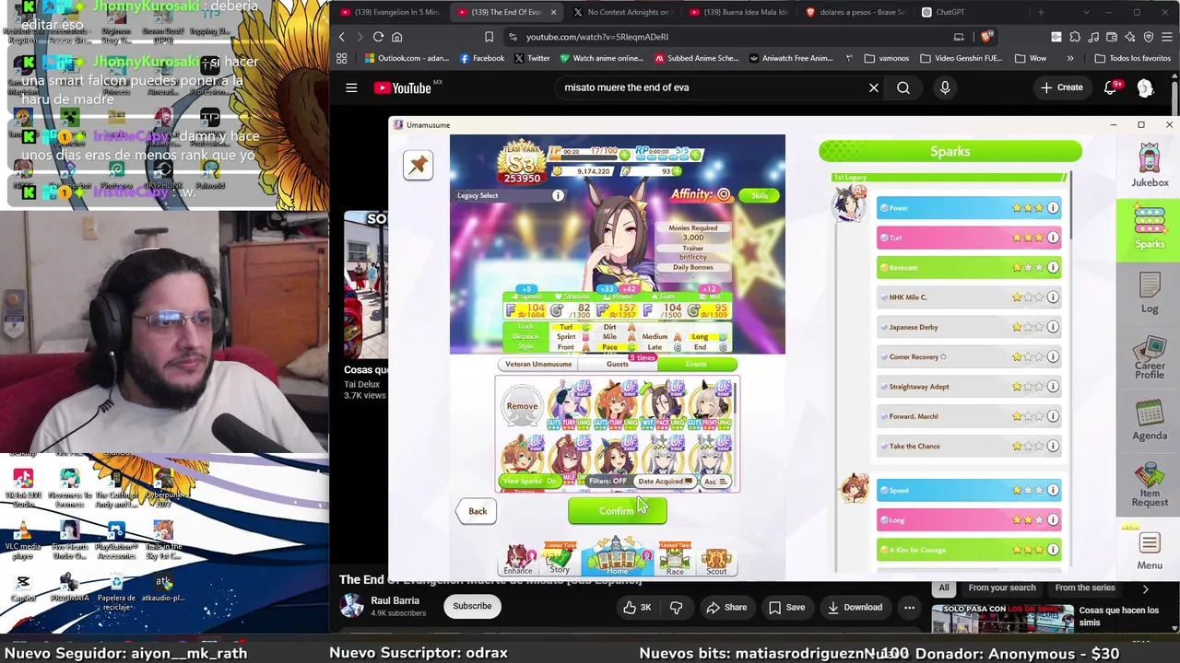Screen dimensions: 1180x663
Task: Show info for the Turf spark
Action: coord(1053,238)
